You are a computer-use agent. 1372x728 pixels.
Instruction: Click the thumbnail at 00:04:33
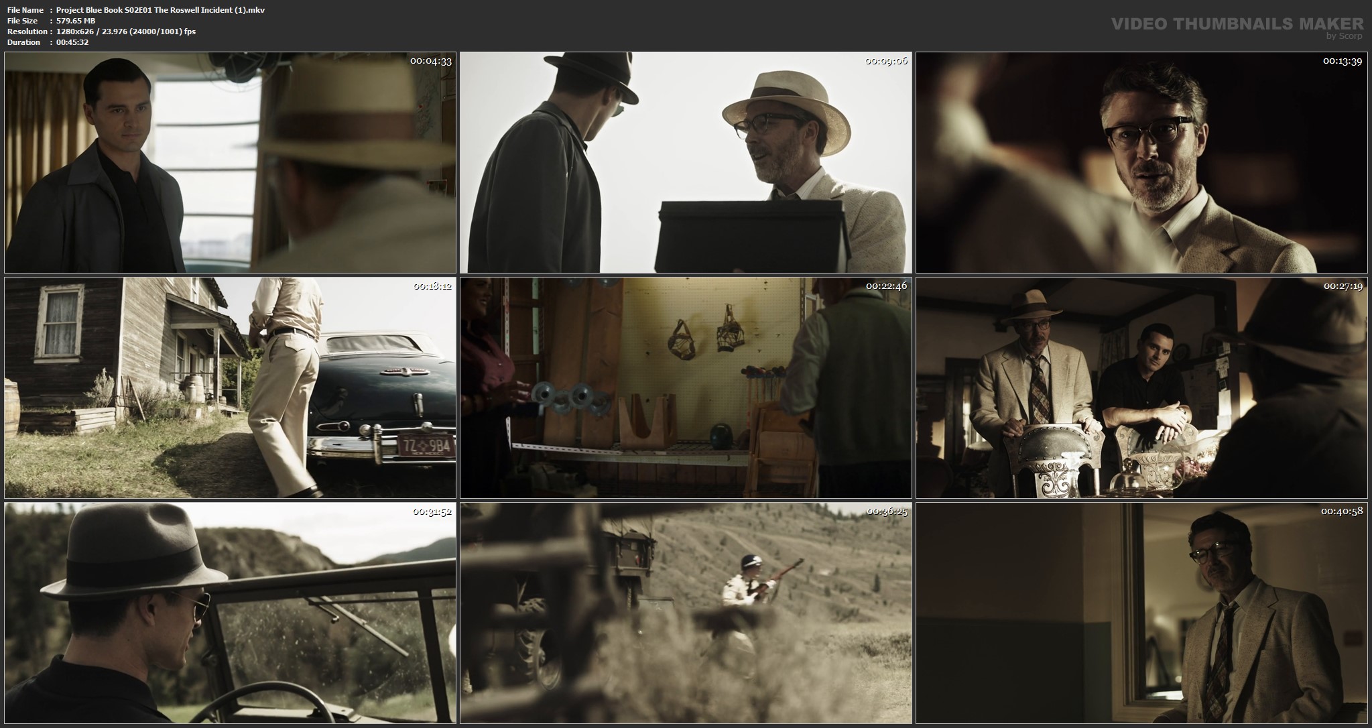[x=230, y=162]
